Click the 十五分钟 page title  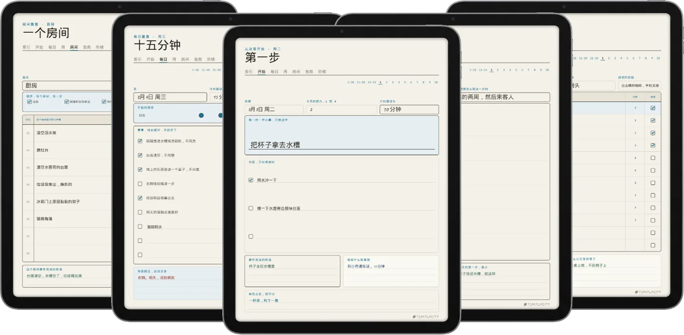click(x=157, y=45)
